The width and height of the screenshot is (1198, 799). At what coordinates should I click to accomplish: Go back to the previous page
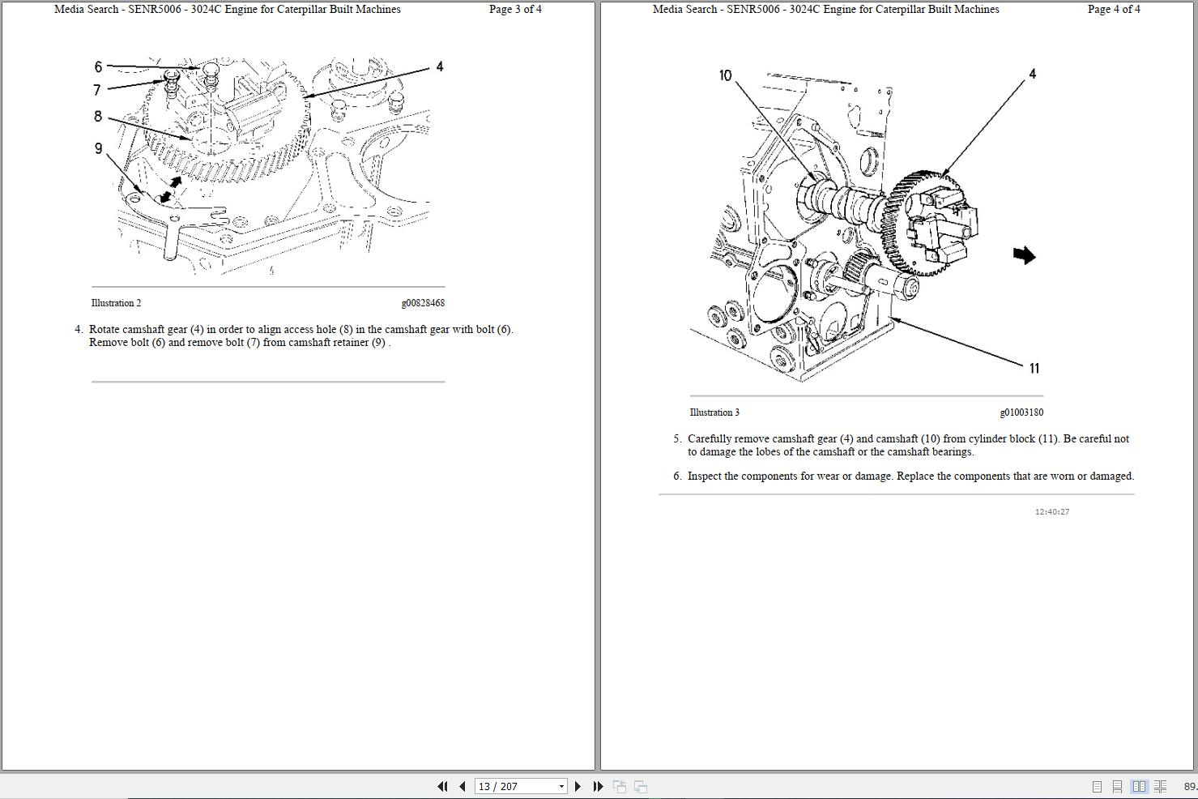pyautogui.click(x=462, y=786)
